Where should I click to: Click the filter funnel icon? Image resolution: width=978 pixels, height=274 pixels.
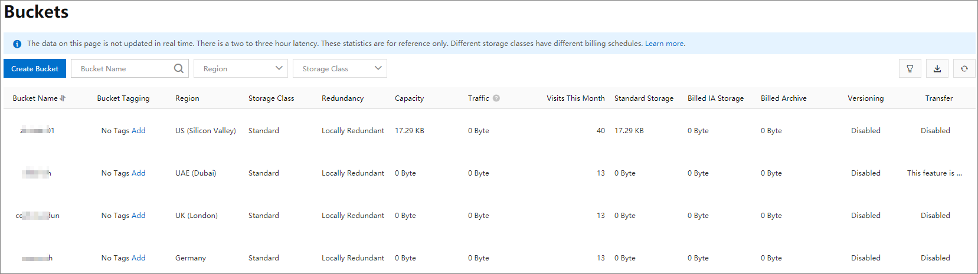point(910,69)
